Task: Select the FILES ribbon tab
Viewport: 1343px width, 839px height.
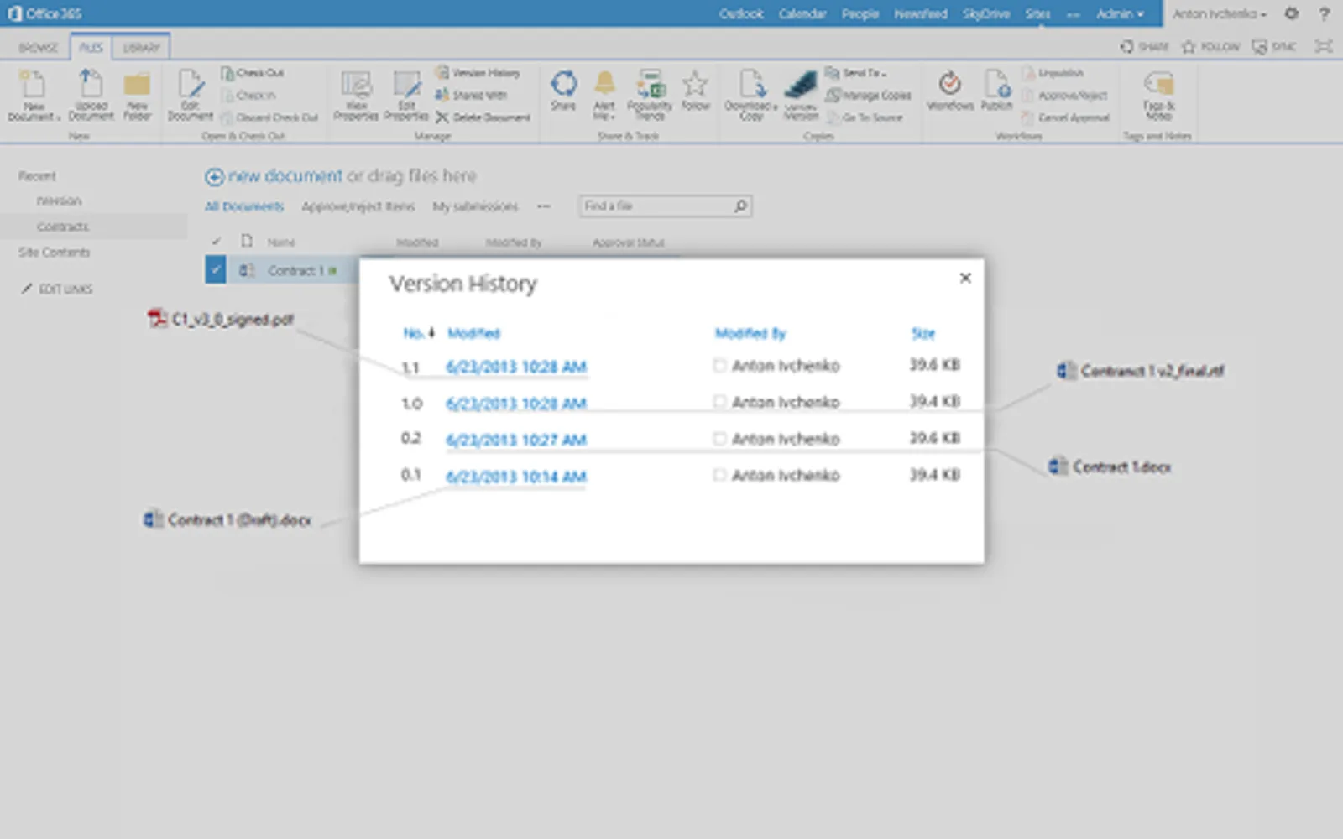Action: (x=91, y=48)
